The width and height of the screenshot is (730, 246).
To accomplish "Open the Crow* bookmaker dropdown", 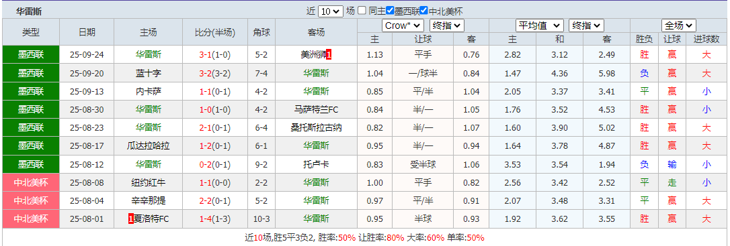I will (x=403, y=25).
